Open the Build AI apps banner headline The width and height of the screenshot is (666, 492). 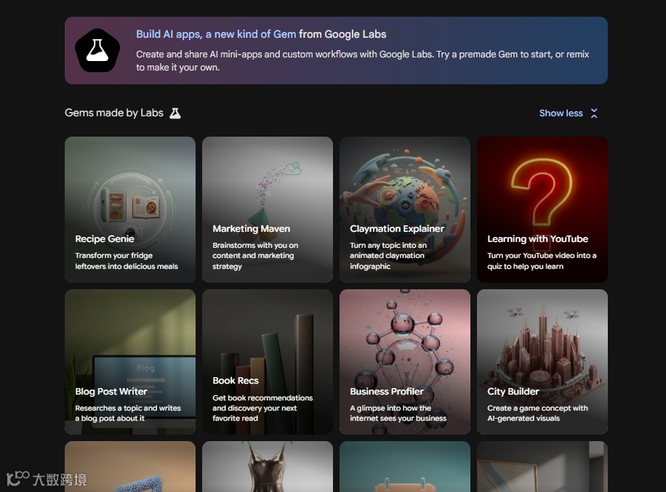tap(261, 34)
